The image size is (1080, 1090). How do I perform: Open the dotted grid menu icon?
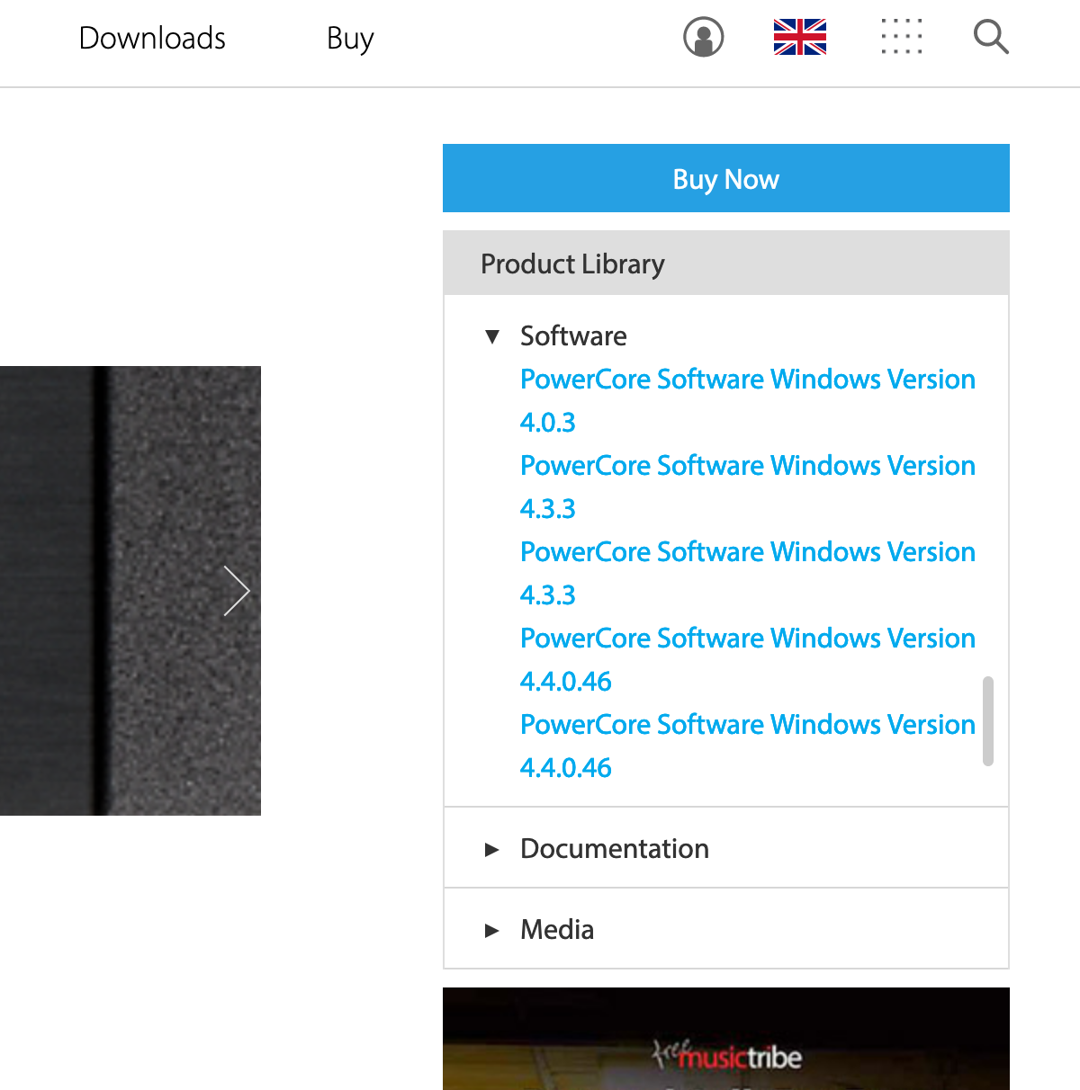901,38
